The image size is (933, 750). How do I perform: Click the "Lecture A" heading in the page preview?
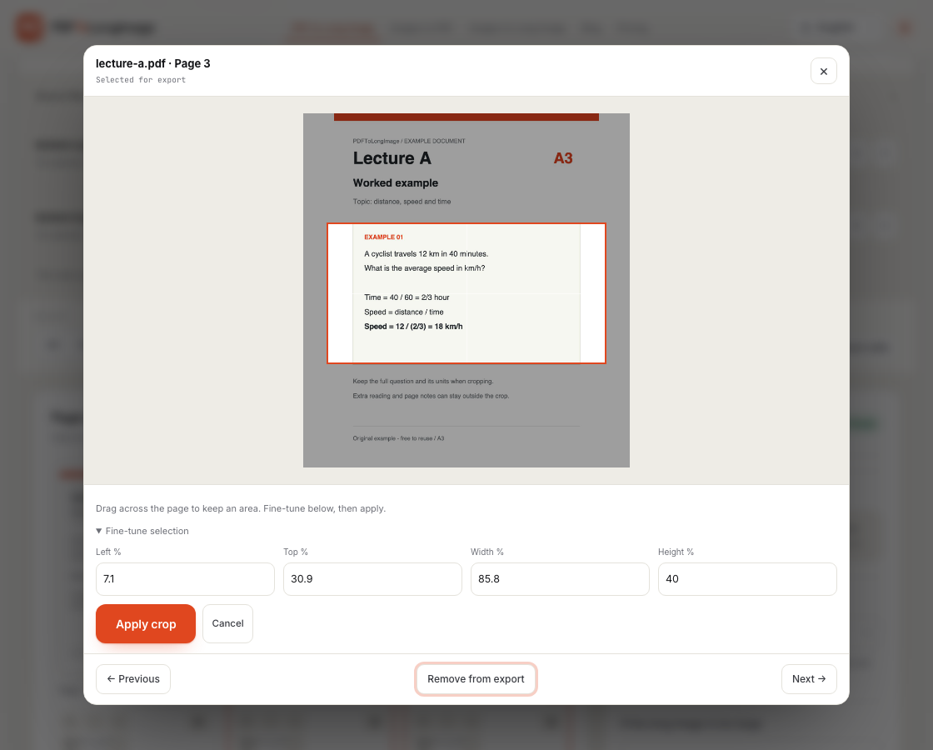392,158
